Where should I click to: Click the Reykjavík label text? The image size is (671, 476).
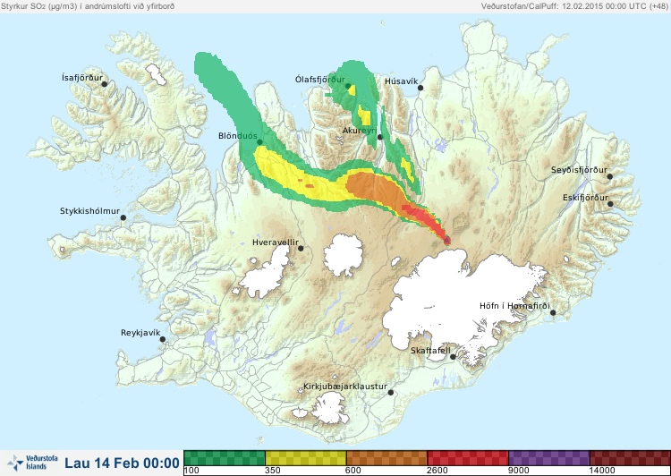[140, 333]
